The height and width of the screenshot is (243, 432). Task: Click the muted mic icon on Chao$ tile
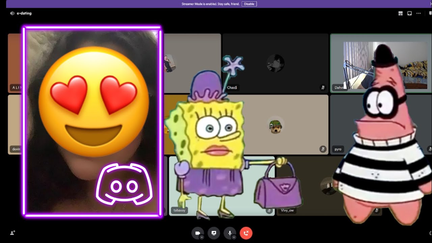(323, 88)
